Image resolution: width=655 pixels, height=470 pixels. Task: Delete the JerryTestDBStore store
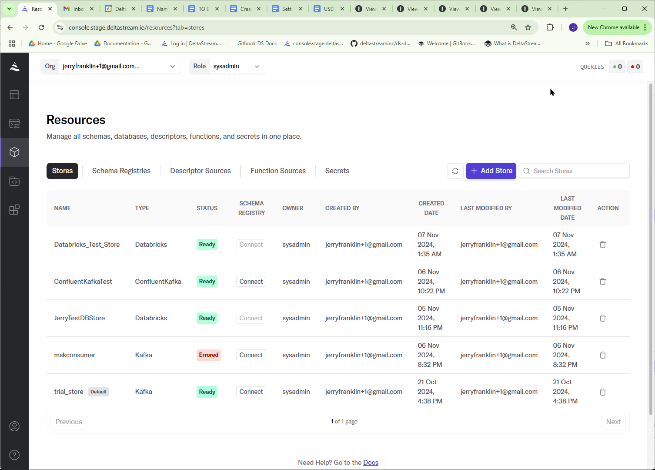(x=603, y=318)
